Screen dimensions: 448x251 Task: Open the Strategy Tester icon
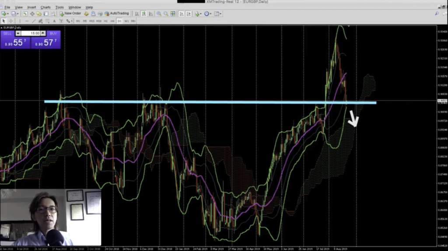click(53, 14)
